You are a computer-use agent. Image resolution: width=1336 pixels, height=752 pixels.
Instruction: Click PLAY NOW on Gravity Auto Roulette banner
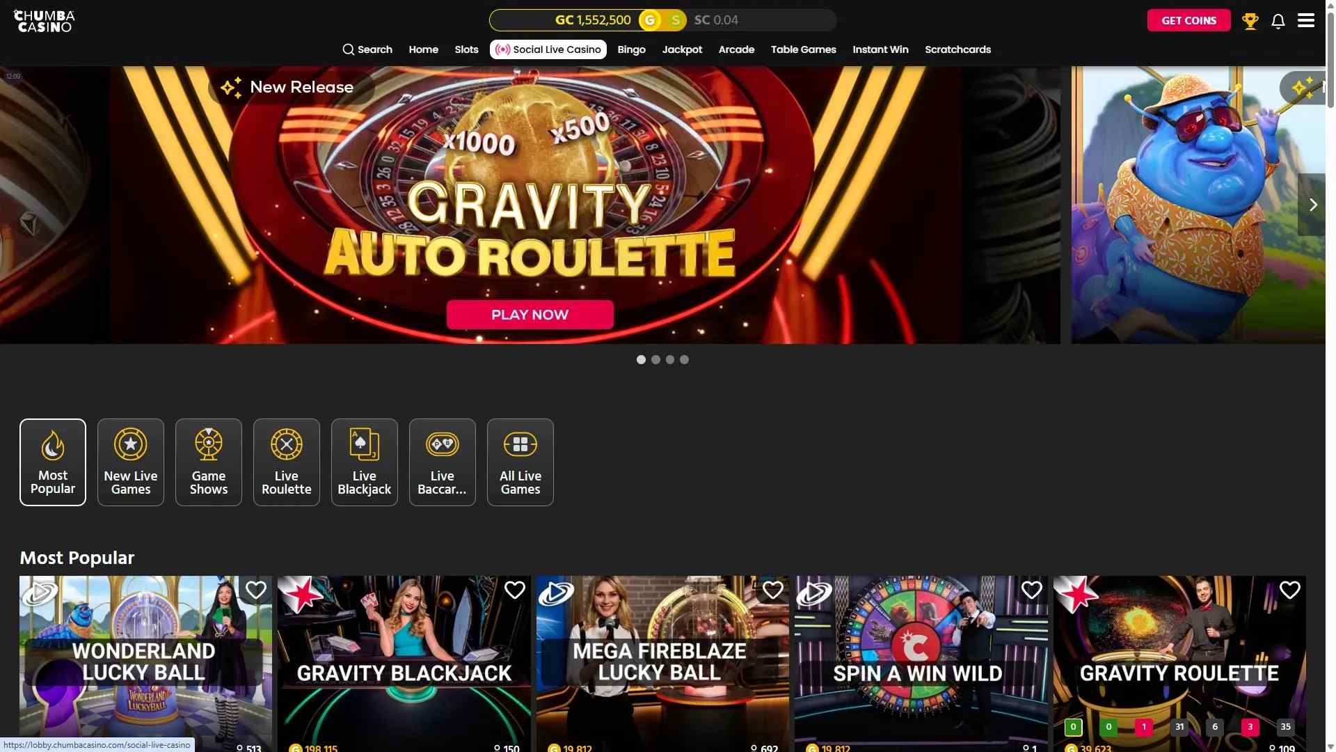530,315
